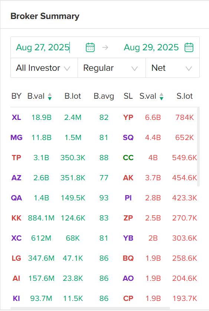
Task: Select buyer broker XL
Action: 16,117
